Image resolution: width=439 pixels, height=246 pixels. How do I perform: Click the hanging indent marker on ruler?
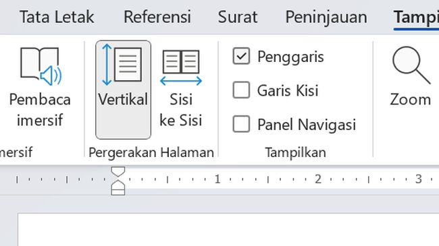point(118,185)
